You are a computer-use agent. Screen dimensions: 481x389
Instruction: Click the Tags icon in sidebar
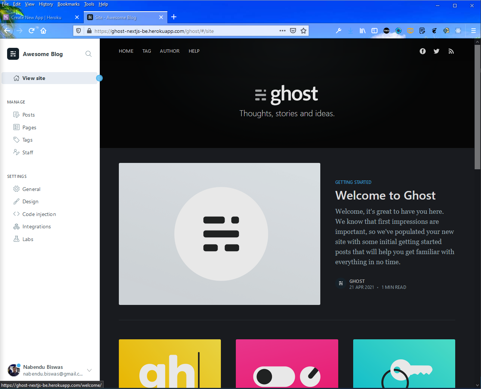(16, 140)
